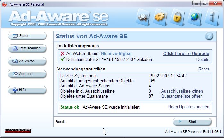Click the quarantine count '87'

(x=151, y=96)
